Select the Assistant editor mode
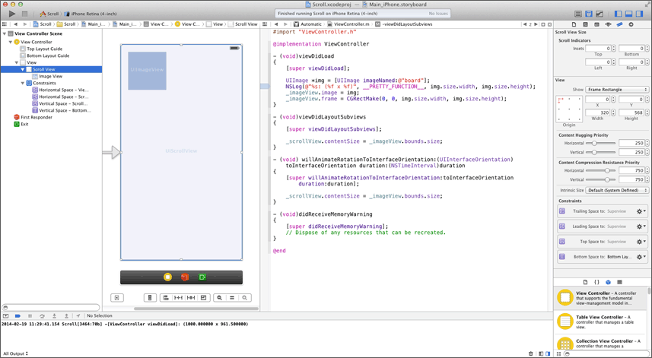This screenshot has height=358, width=652. tap(588, 14)
